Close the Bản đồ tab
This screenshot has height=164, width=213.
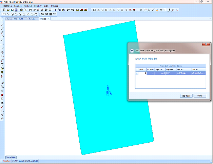[49, 19]
